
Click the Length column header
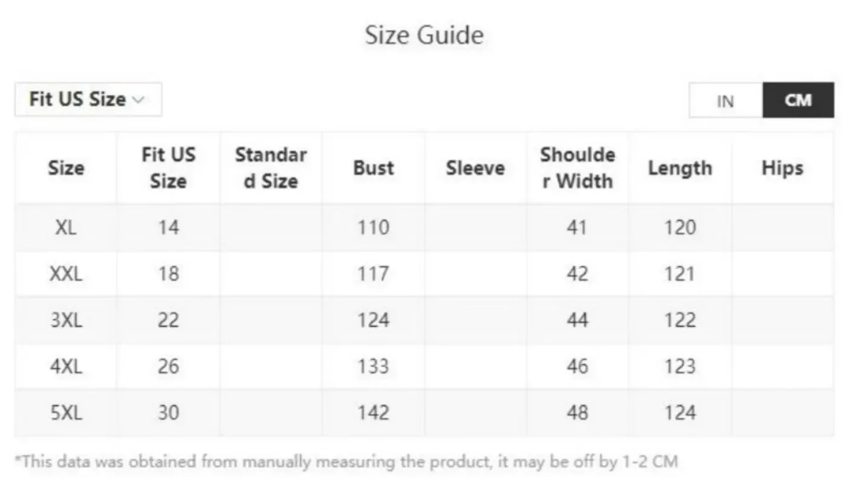click(680, 168)
